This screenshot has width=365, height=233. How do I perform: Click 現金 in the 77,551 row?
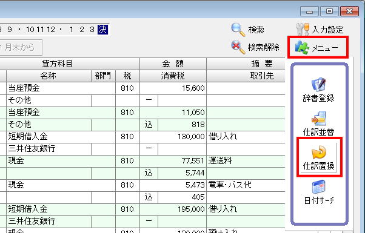click(16, 161)
